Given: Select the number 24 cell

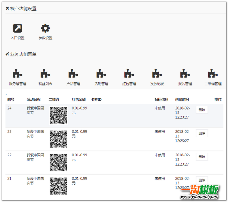Looking at the screenshot, I should [x=10, y=108].
